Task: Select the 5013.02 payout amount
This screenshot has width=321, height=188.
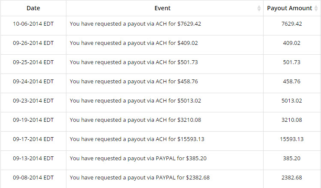Action: [x=291, y=101]
